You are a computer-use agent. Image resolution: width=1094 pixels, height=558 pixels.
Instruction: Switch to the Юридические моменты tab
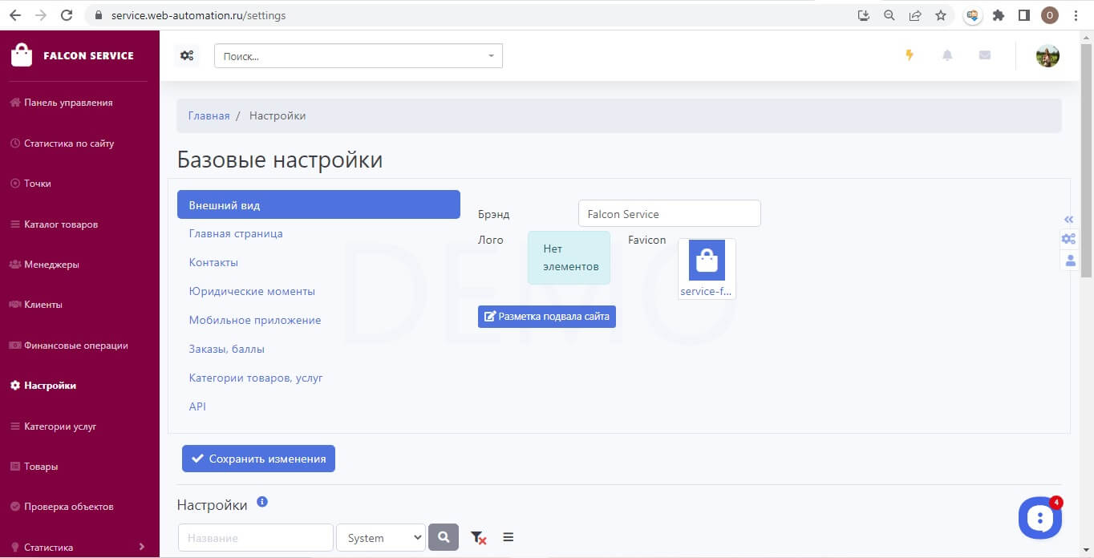[252, 291]
